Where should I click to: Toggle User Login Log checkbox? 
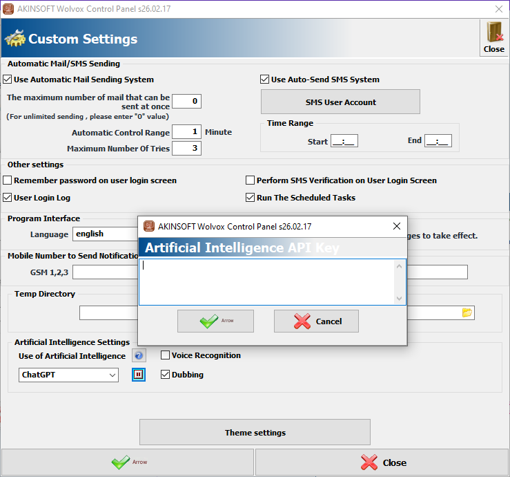tap(7, 198)
